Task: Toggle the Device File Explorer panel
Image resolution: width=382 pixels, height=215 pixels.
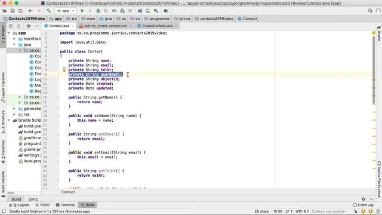Action: point(379,179)
